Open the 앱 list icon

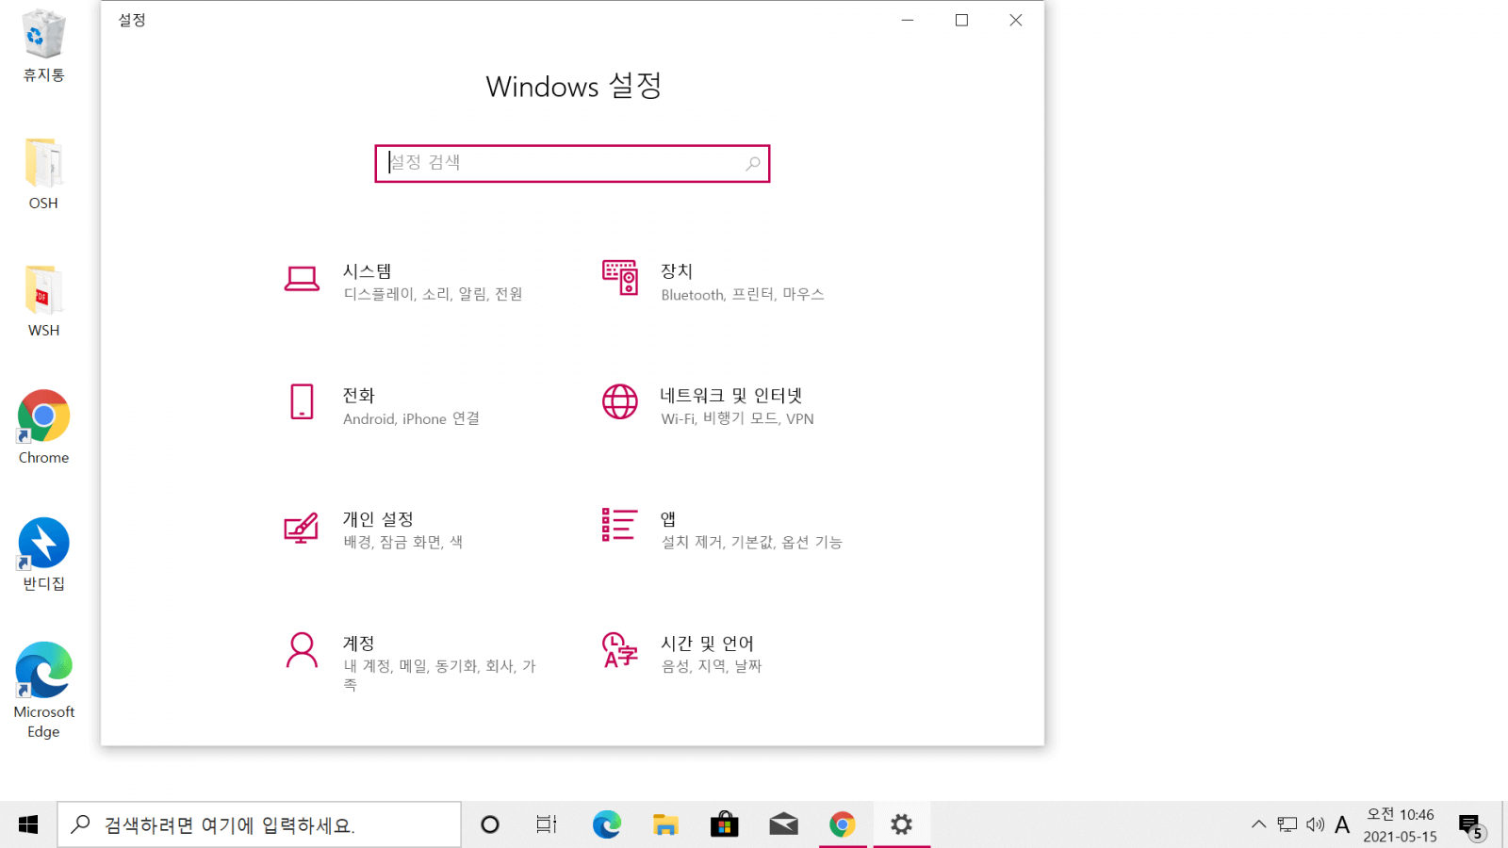(620, 525)
